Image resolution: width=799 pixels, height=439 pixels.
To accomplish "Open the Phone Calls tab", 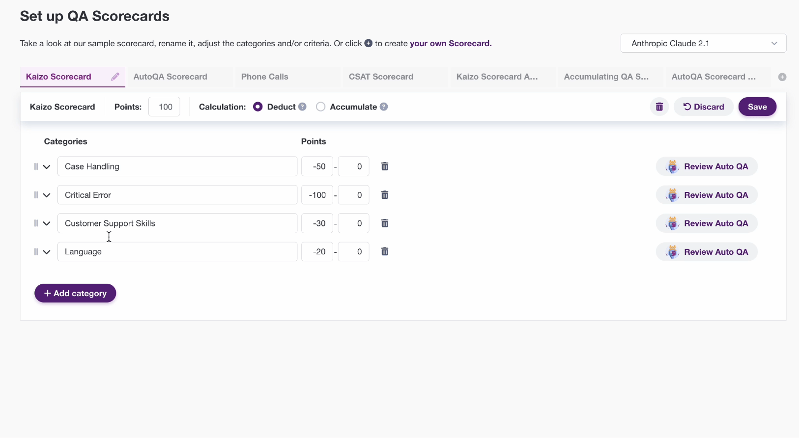I will [265, 77].
